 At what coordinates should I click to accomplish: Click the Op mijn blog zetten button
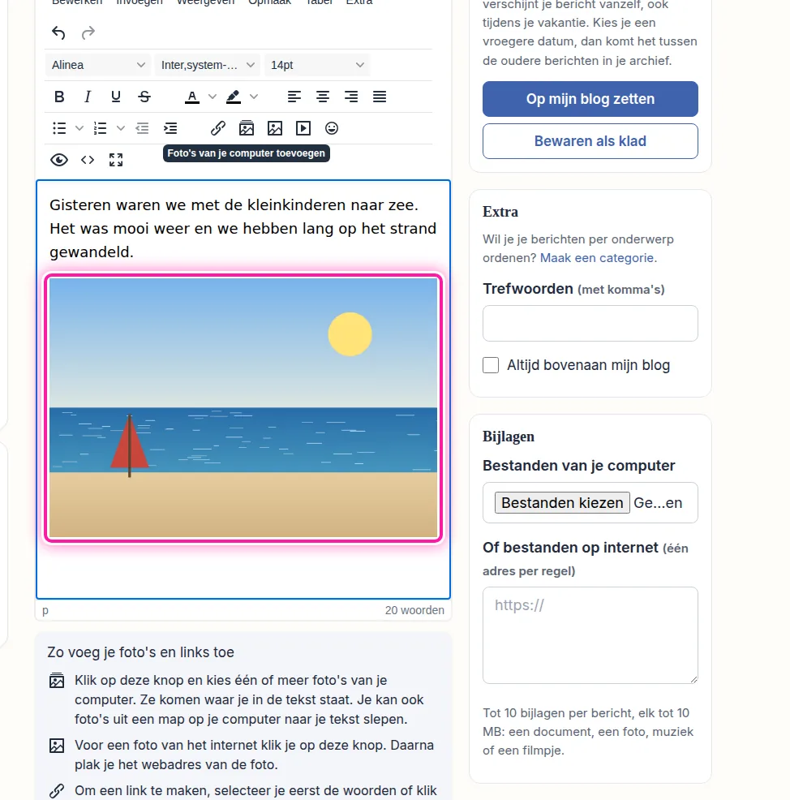pyautogui.click(x=590, y=99)
